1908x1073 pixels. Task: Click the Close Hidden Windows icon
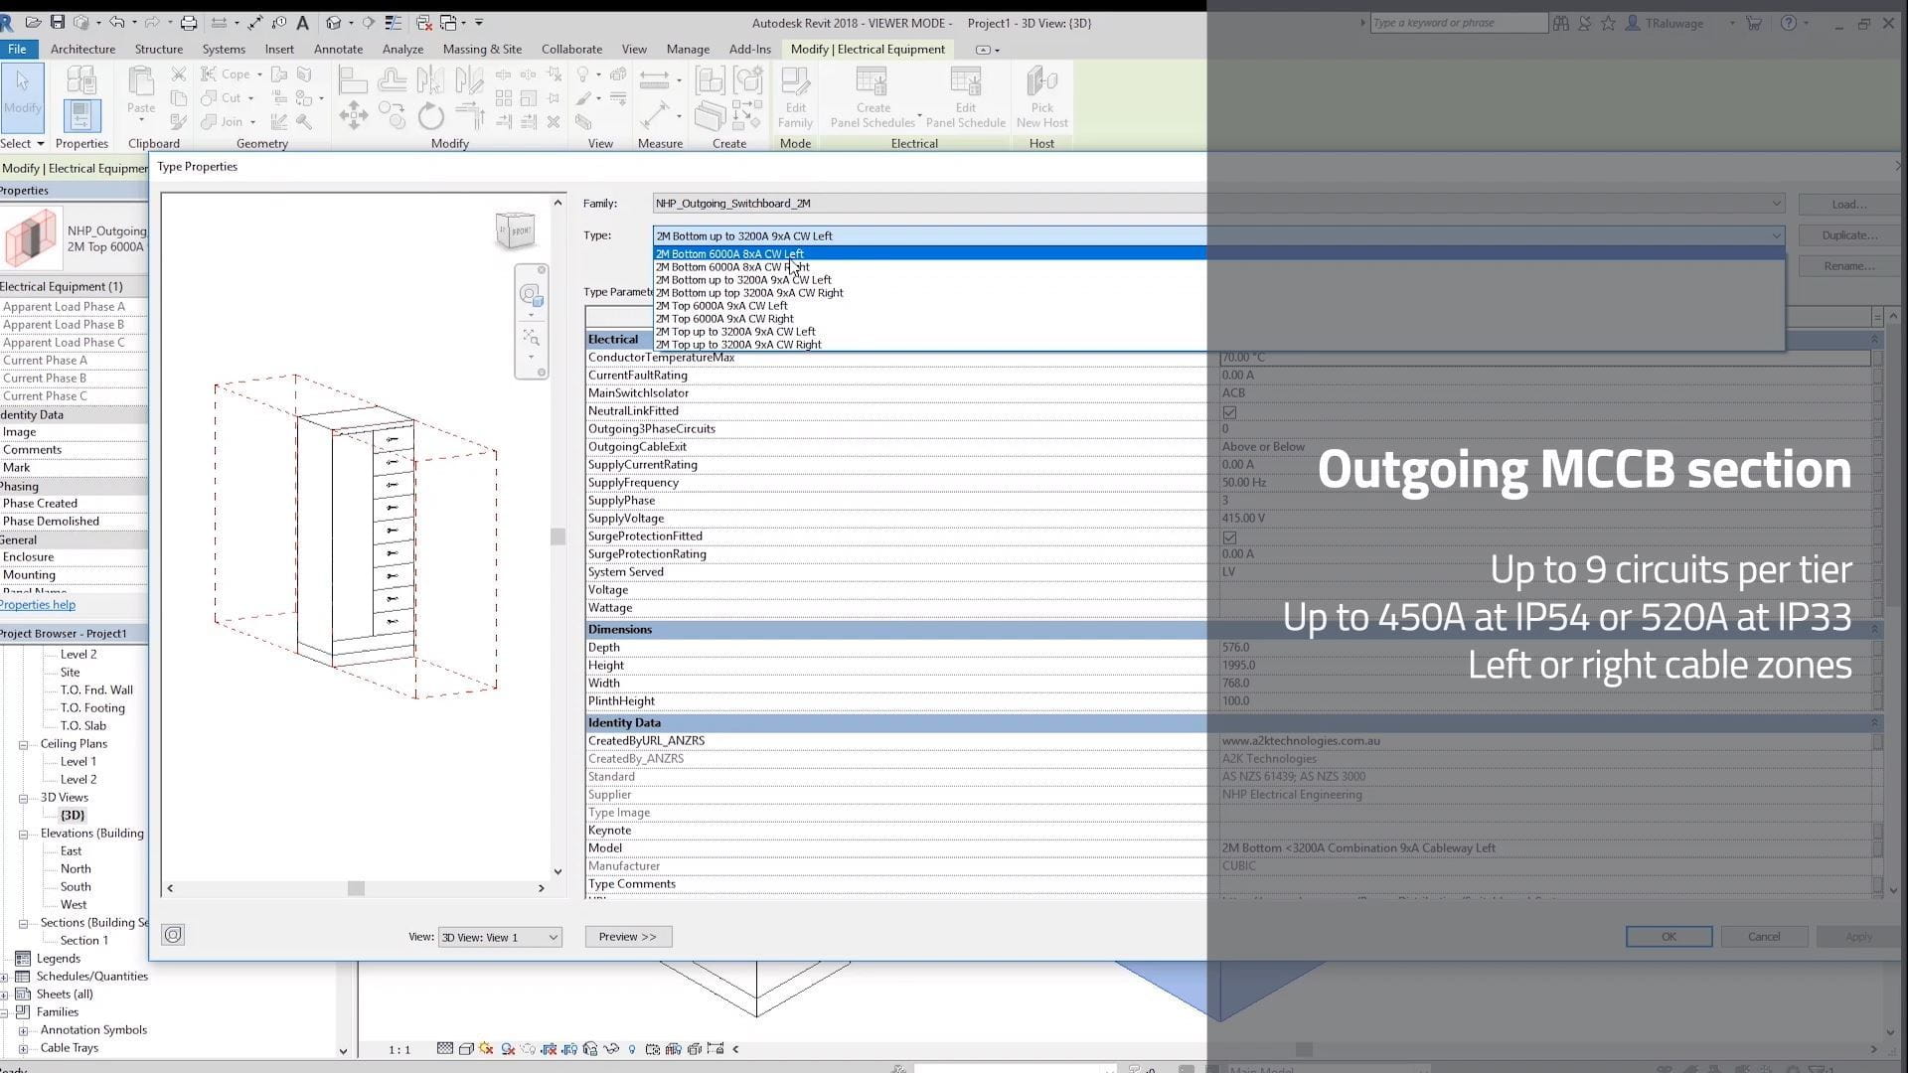click(x=424, y=22)
